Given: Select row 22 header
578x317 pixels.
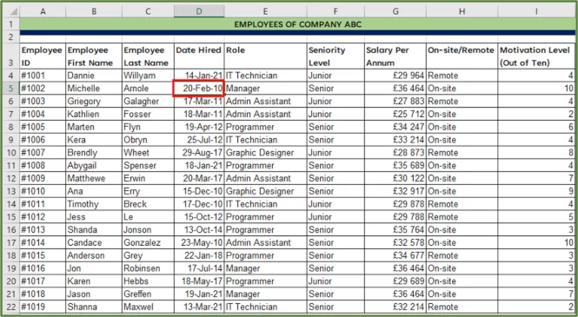Looking at the screenshot, I should pyautogui.click(x=11, y=307).
